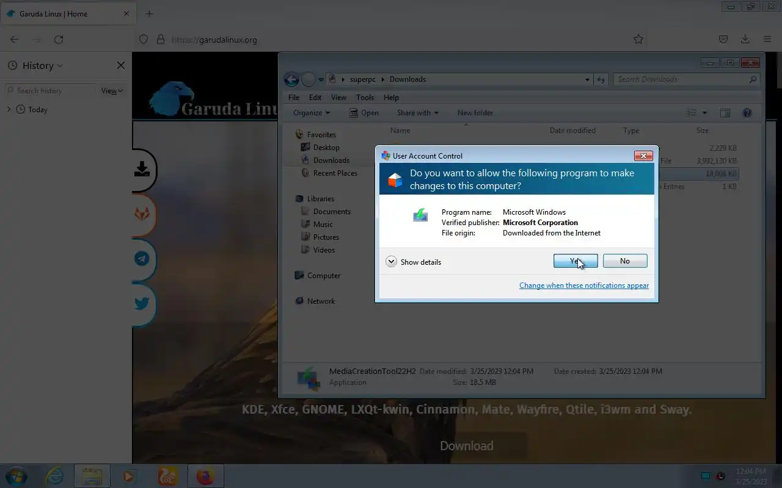The height and width of the screenshot is (488, 782).
Task: Sort by the Date modified column
Action: tap(572, 131)
